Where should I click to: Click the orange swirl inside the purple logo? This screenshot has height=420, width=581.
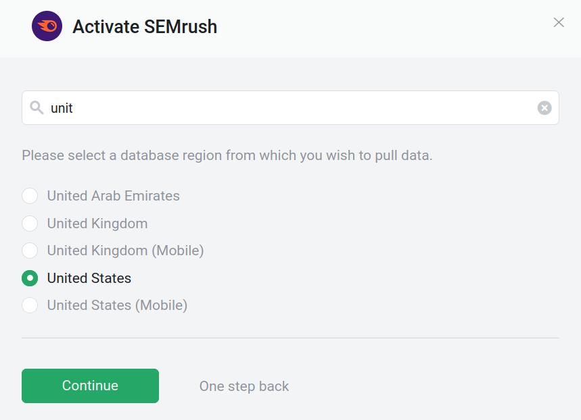47,26
